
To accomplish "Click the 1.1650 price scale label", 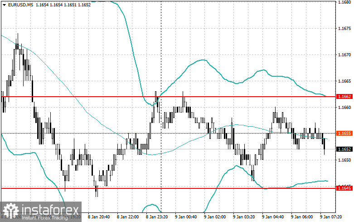I will click(x=344, y=160).
